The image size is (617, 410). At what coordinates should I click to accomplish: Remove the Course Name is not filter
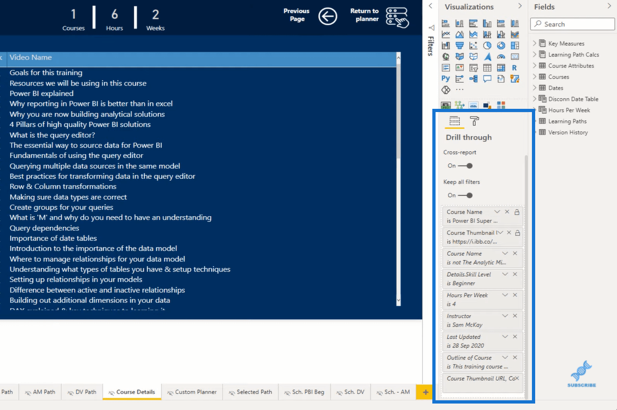point(515,253)
